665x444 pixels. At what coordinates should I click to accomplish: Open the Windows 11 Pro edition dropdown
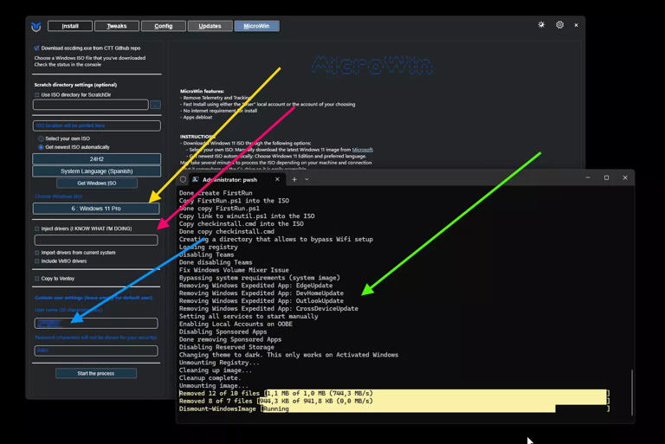pyautogui.click(x=96, y=209)
